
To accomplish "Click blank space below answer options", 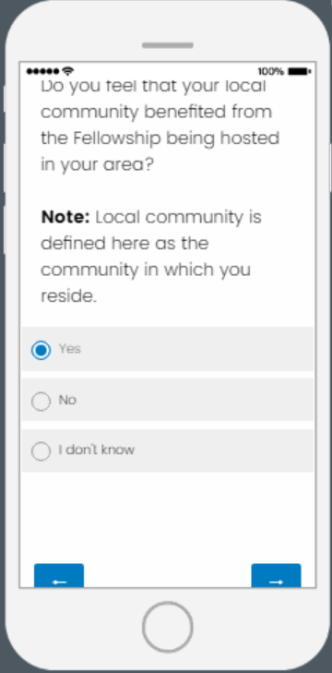I will [x=168, y=515].
